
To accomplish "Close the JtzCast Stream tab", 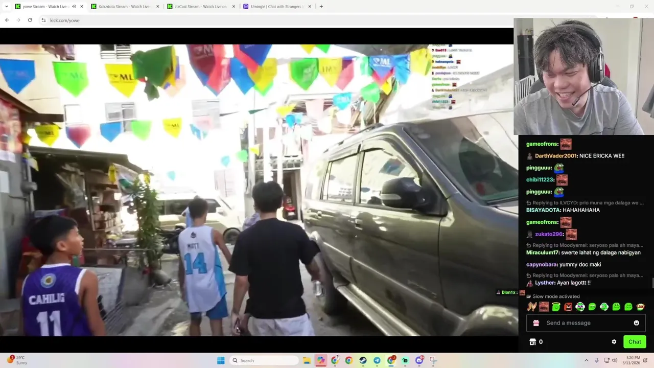I will click(234, 7).
